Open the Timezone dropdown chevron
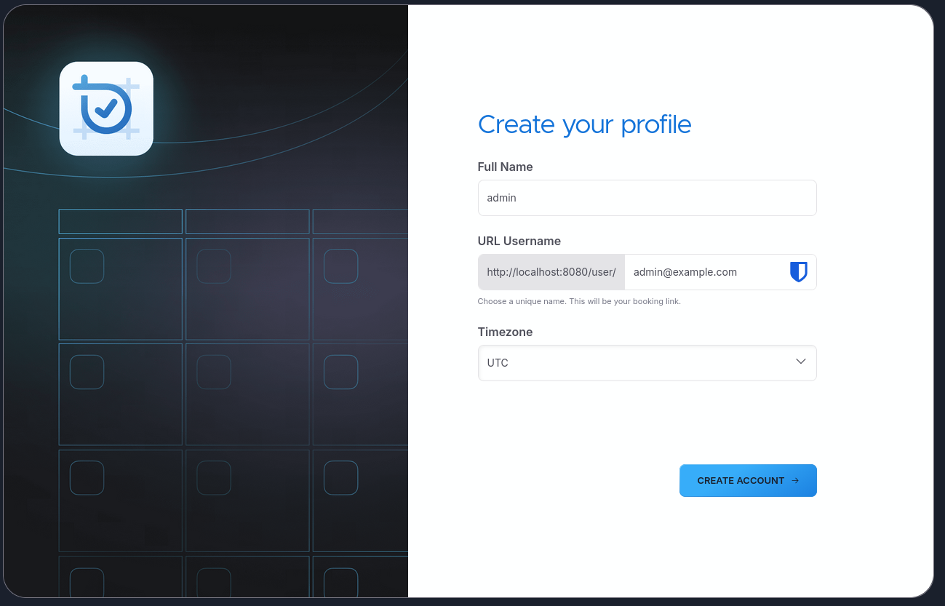945x606 pixels. tap(800, 361)
